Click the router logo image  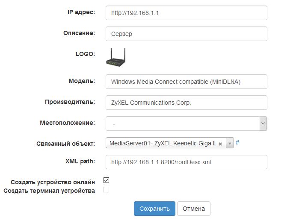point(115,57)
